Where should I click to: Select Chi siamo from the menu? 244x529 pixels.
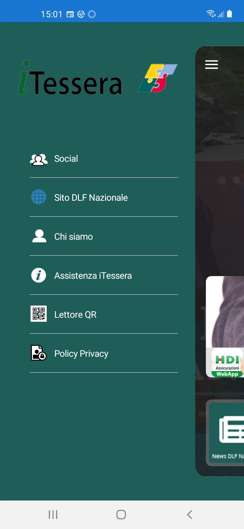[x=104, y=236]
